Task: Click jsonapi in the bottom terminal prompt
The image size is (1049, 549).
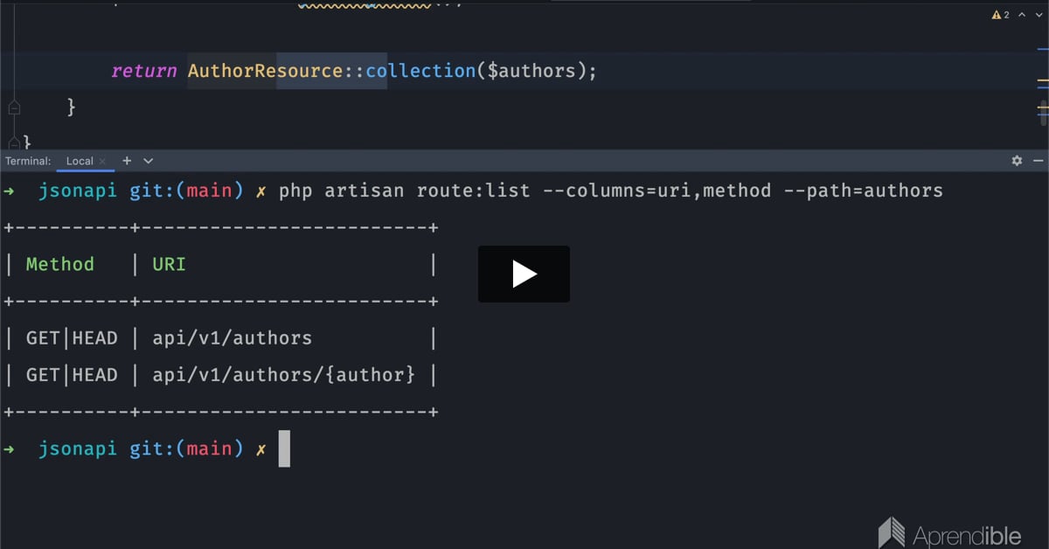Action: point(77,448)
